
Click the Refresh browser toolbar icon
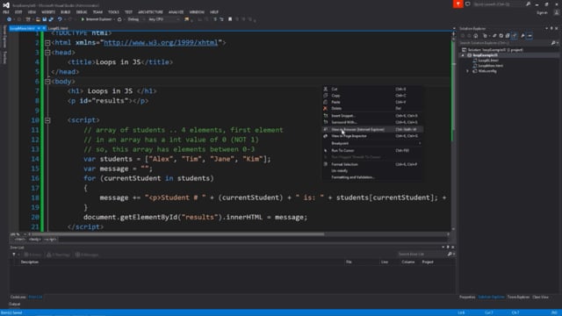tap(119, 19)
